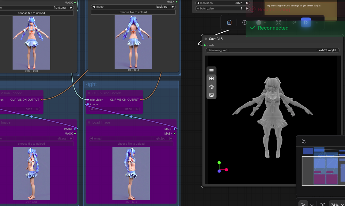Open the back.jpg image selector dropdown
Screen dimensions: 345x206
[x=133, y=7]
